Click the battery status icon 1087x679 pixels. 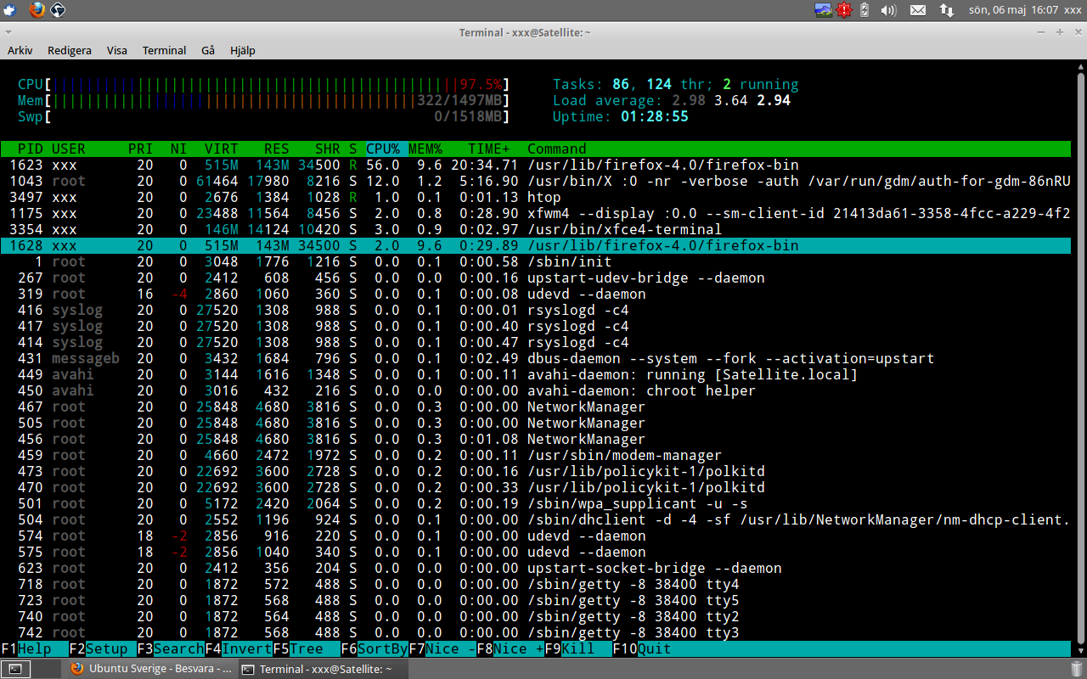[x=865, y=10]
